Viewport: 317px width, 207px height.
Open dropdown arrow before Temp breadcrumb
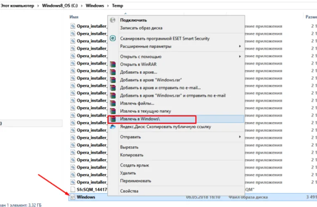click(108, 6)
